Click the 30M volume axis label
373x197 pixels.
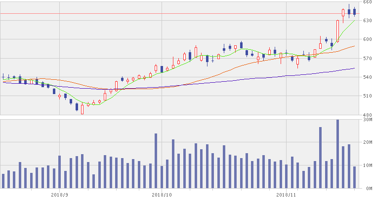tap(367, 119)
